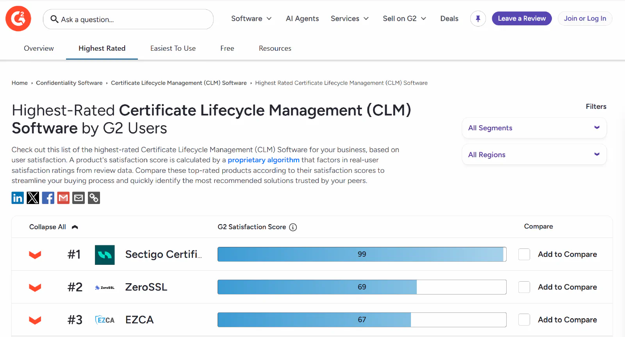Open the EZCA product name
Screen dimensions: 625x337
(x=139, y=320)
